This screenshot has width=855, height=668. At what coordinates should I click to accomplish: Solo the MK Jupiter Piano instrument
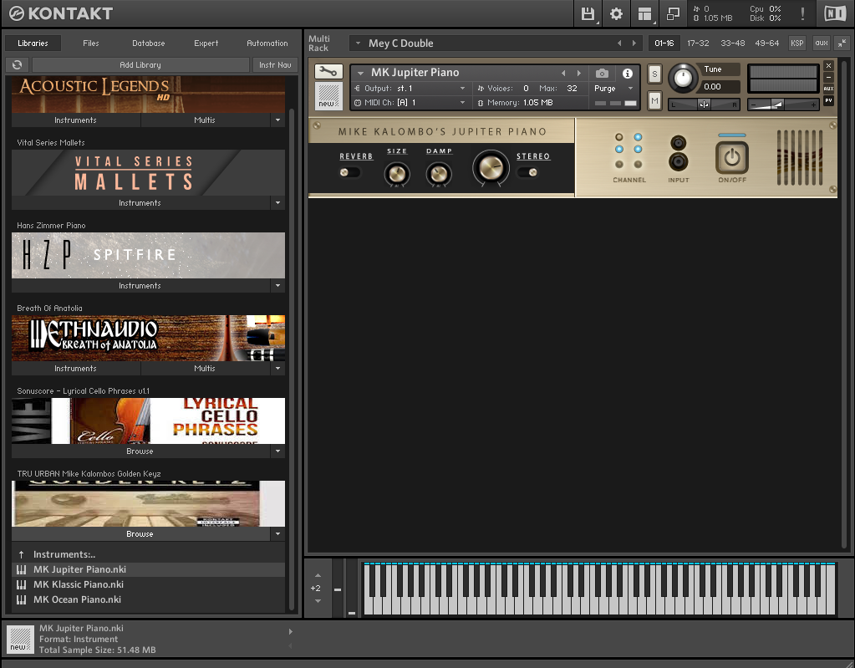pyautogui.click(x=654, y=74)
